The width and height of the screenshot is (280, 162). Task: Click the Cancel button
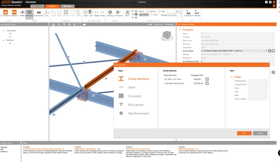click(x=260, y=133)
